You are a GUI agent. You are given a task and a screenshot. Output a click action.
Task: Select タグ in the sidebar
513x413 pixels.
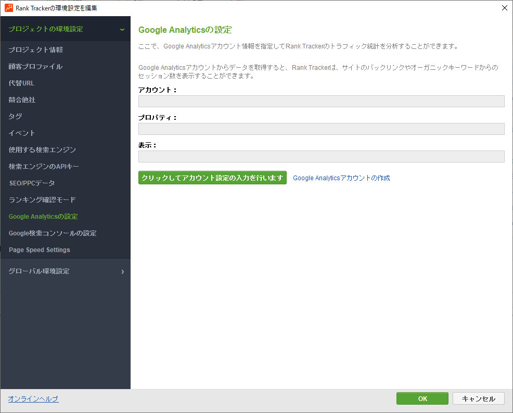pyautogui.click(x=15, y=117)
